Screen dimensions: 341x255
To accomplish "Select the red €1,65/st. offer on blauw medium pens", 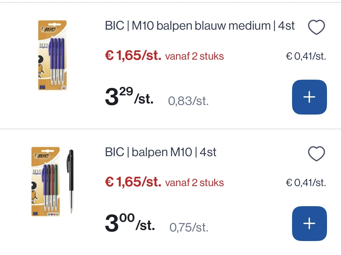I will (133, 55).
